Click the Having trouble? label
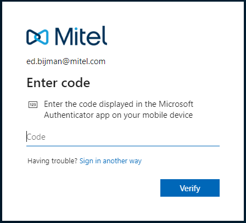This screenshot has height=223, width=246. 53,161
